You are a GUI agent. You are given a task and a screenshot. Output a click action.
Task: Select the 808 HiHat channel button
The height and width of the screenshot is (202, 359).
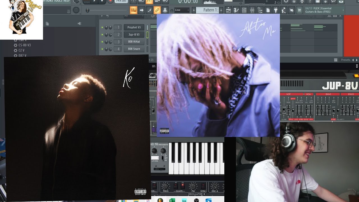click(134, 42)
